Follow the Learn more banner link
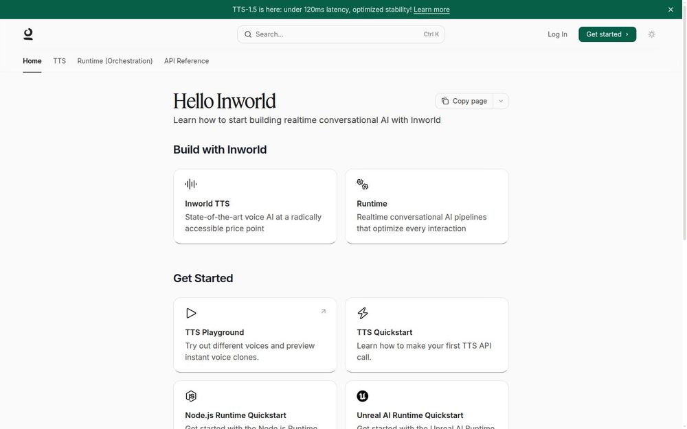 [431, 9]
